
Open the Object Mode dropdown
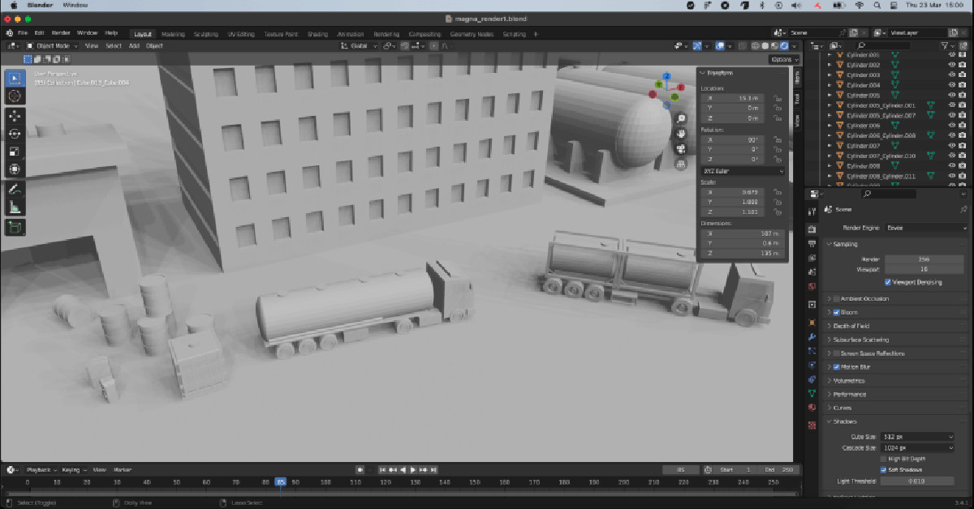click(x=53, y=46)
